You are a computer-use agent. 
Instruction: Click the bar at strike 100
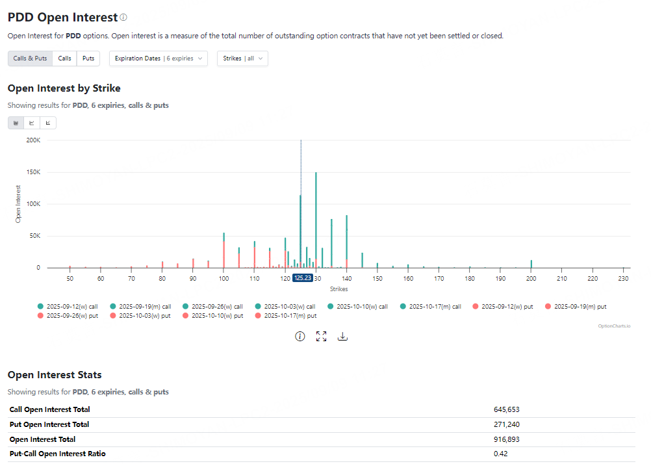coord(223,250)
